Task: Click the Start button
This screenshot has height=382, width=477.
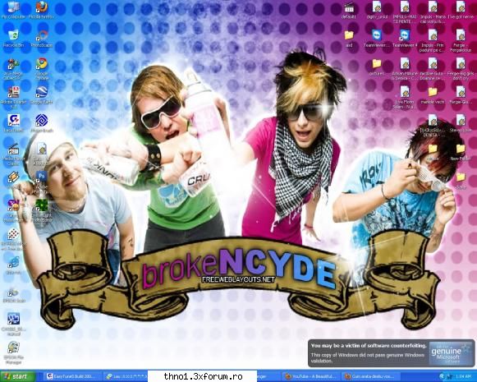Action: (17, 376)
